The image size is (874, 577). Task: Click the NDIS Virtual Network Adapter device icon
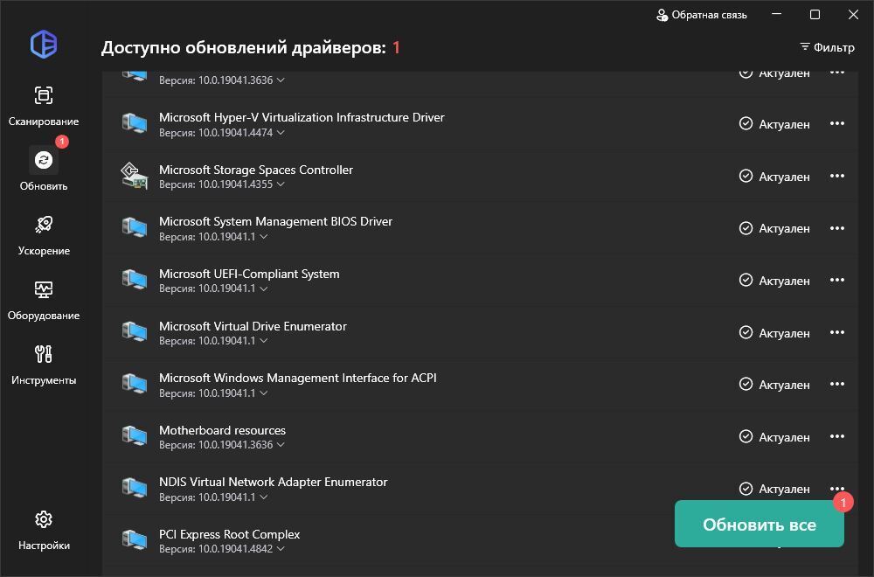[134, 489]
